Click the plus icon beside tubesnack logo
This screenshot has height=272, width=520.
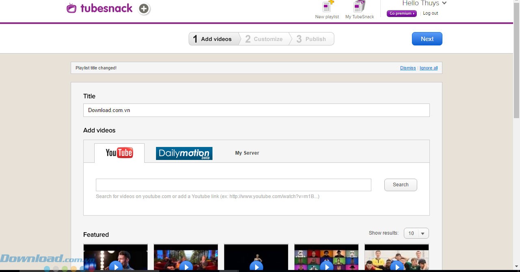[144, 9]
